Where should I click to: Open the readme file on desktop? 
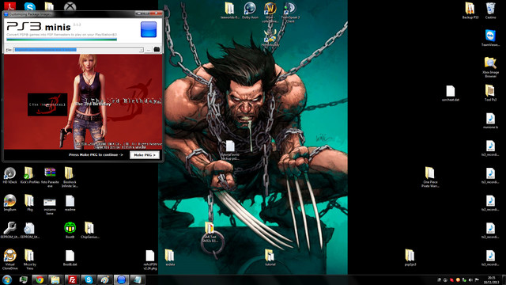click(70, 203)
